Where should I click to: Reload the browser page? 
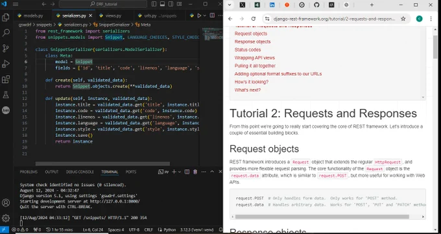(253, 19)
